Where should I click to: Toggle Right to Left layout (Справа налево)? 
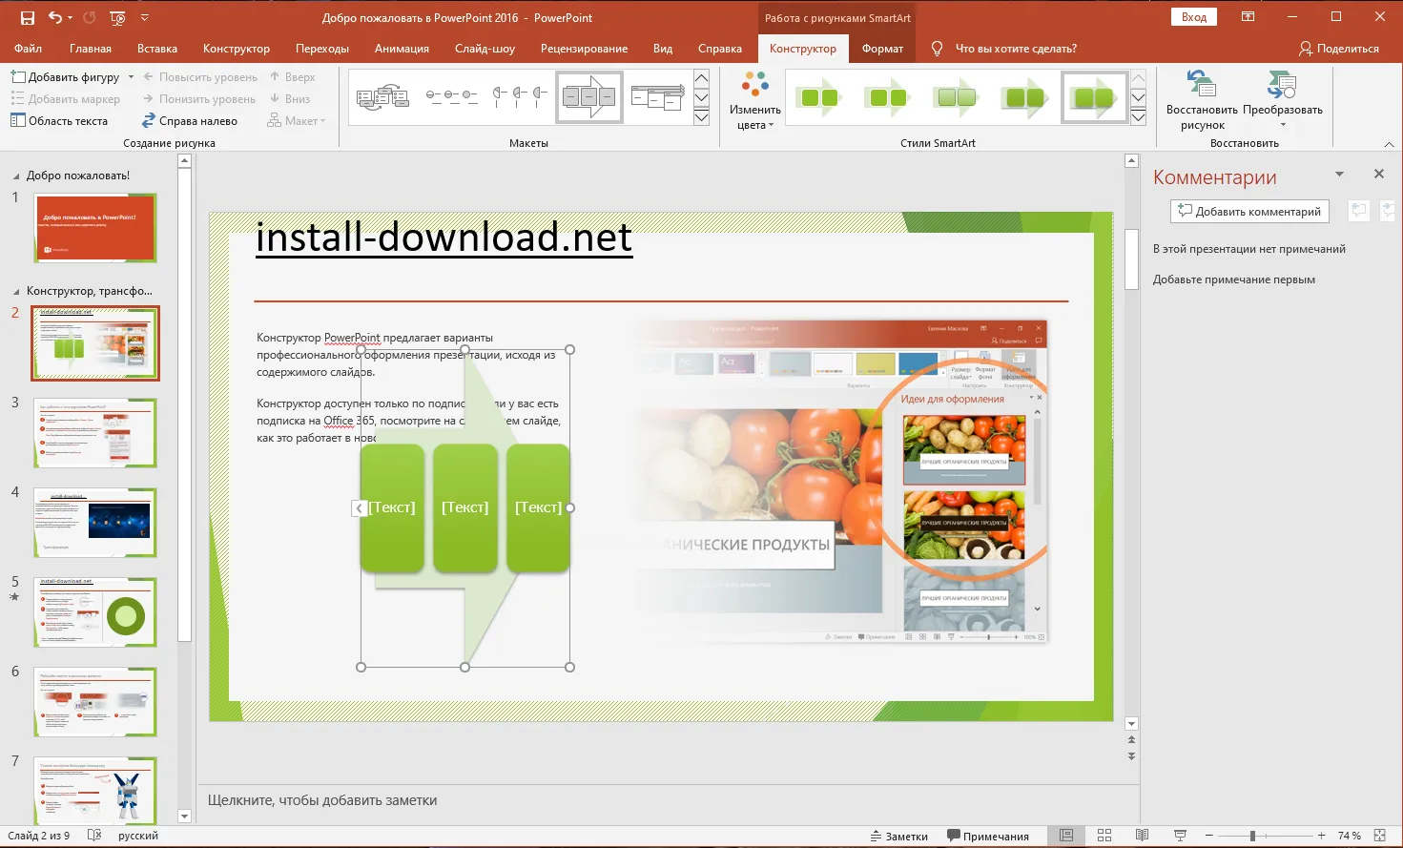(x=189, y=121)
